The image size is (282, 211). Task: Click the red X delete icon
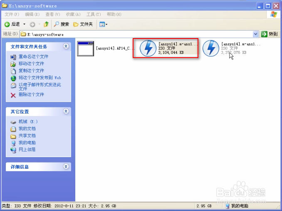tap(13, 95)
